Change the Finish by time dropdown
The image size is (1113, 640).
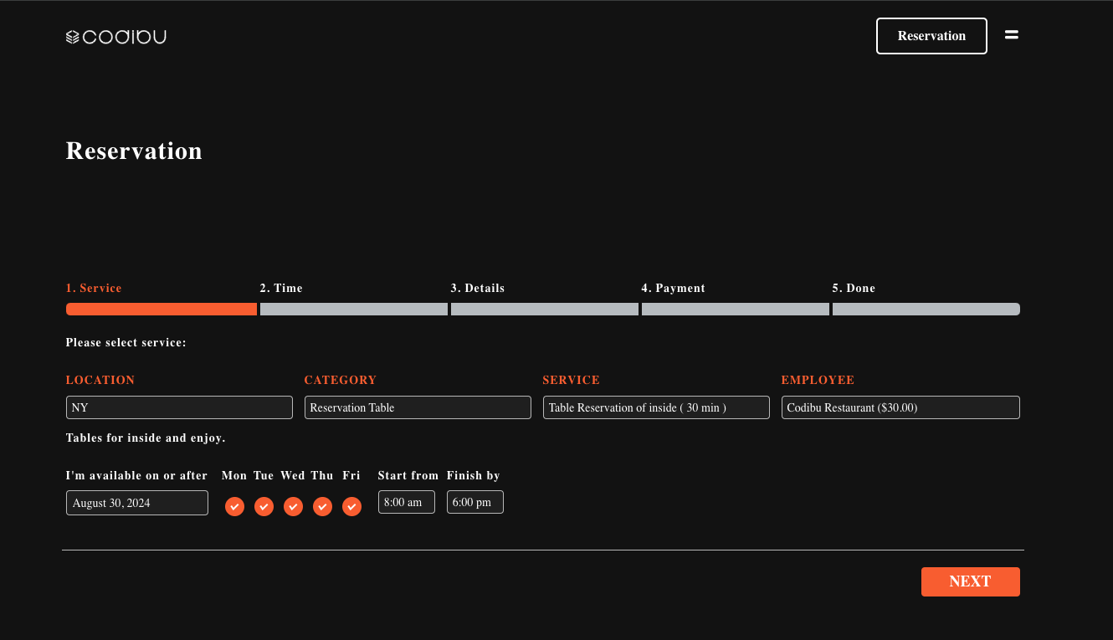pyautogui.click(x=474, y=502)
